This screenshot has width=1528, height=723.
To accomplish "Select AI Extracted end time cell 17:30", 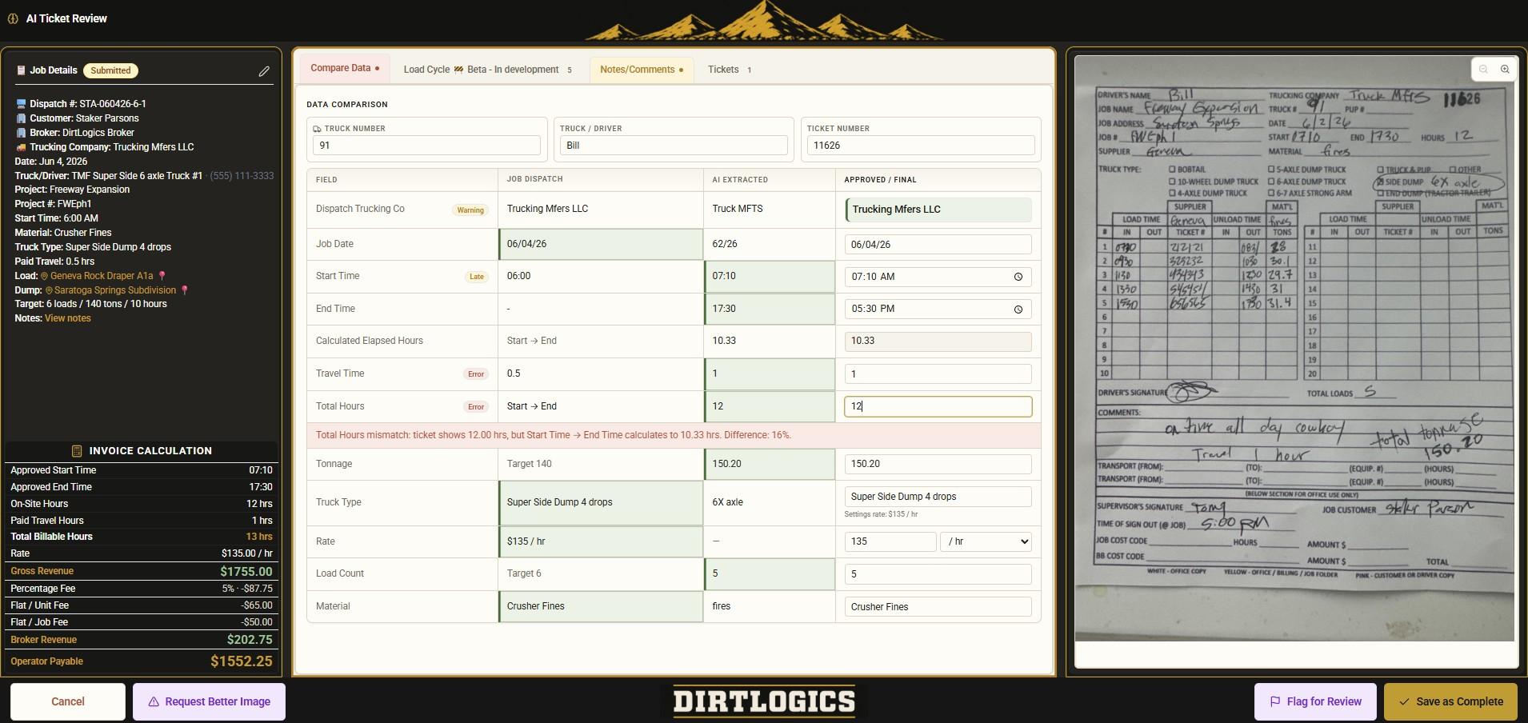I will pyautogui.click(x=770, y=309).
